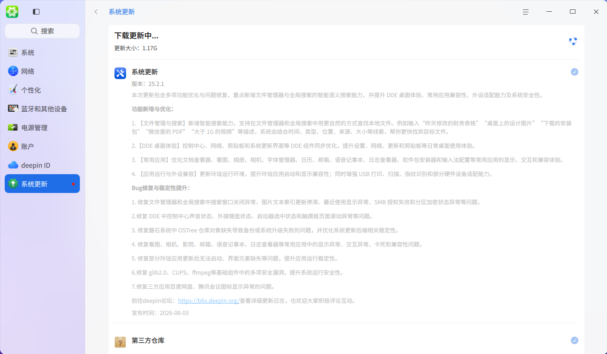Click the 更新大小: 1.17G text
This screenshot has width=607, height=354.
[136, 48]
